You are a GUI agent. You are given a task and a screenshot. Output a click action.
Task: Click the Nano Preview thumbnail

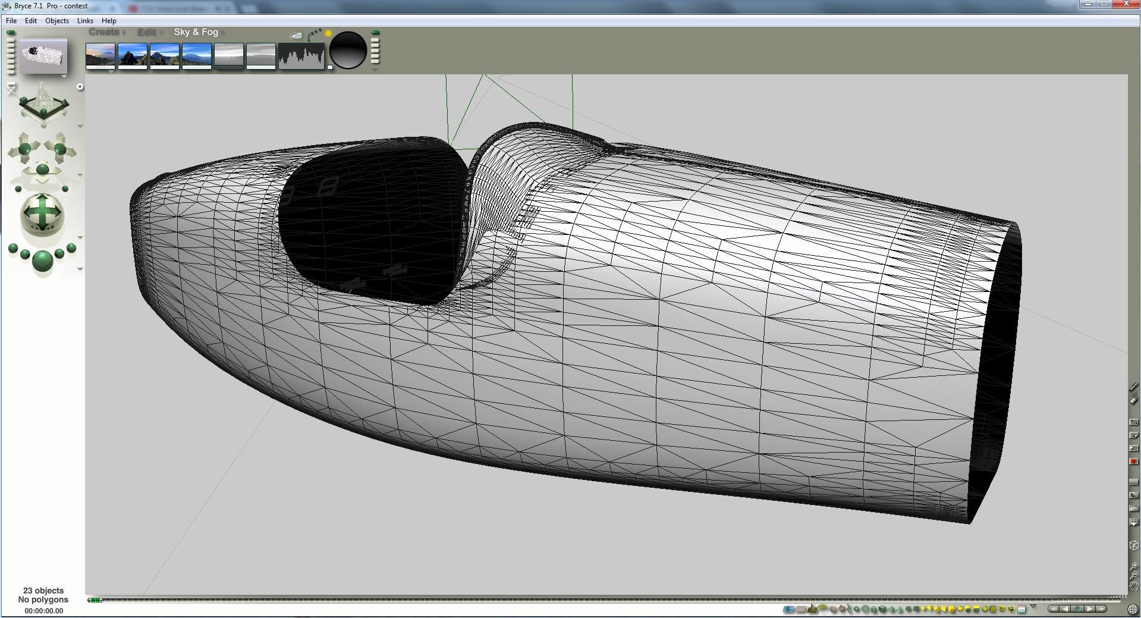pos(43,57)
